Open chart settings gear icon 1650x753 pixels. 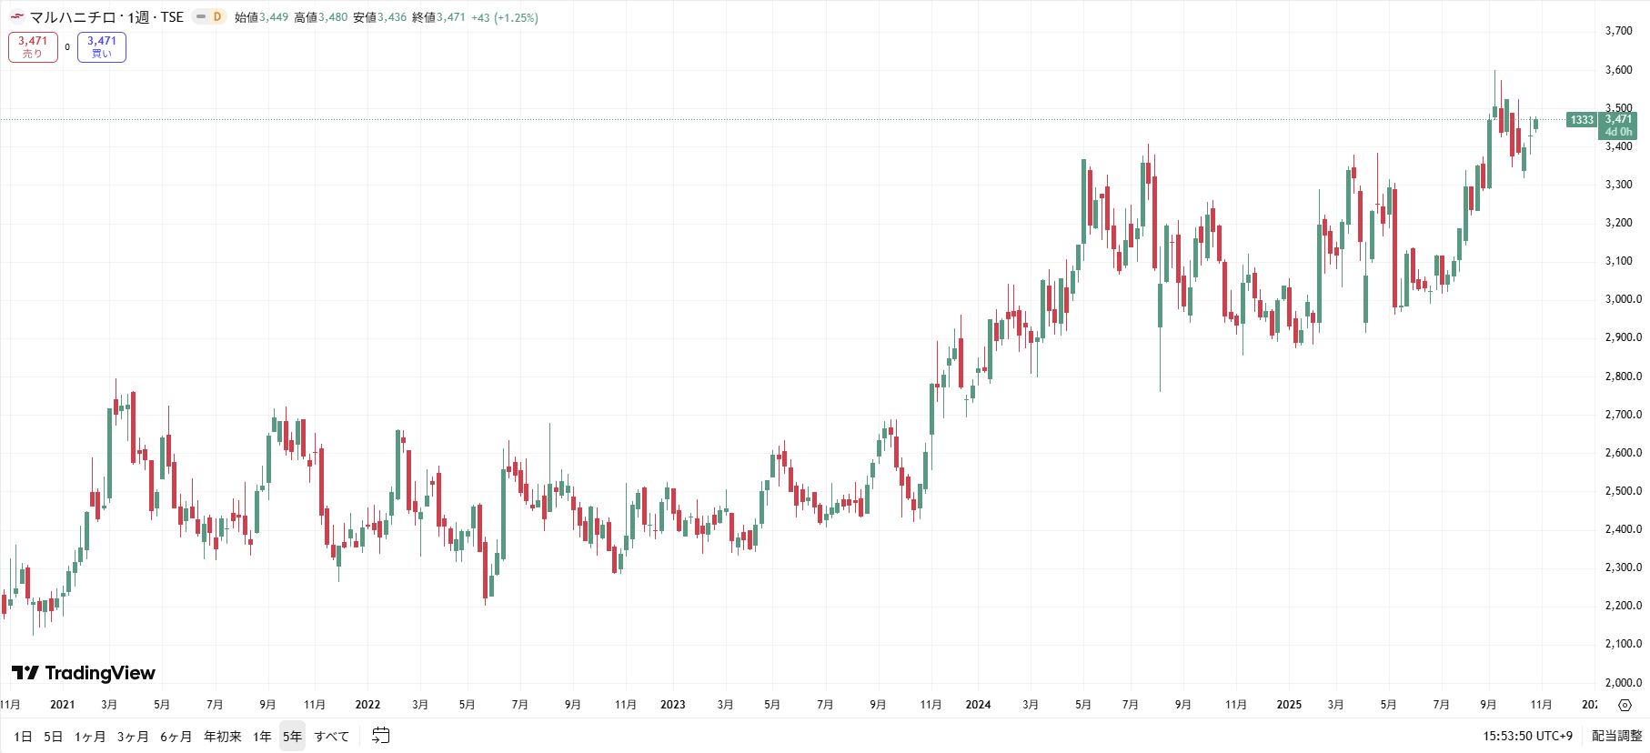(x=1625, y=705)
